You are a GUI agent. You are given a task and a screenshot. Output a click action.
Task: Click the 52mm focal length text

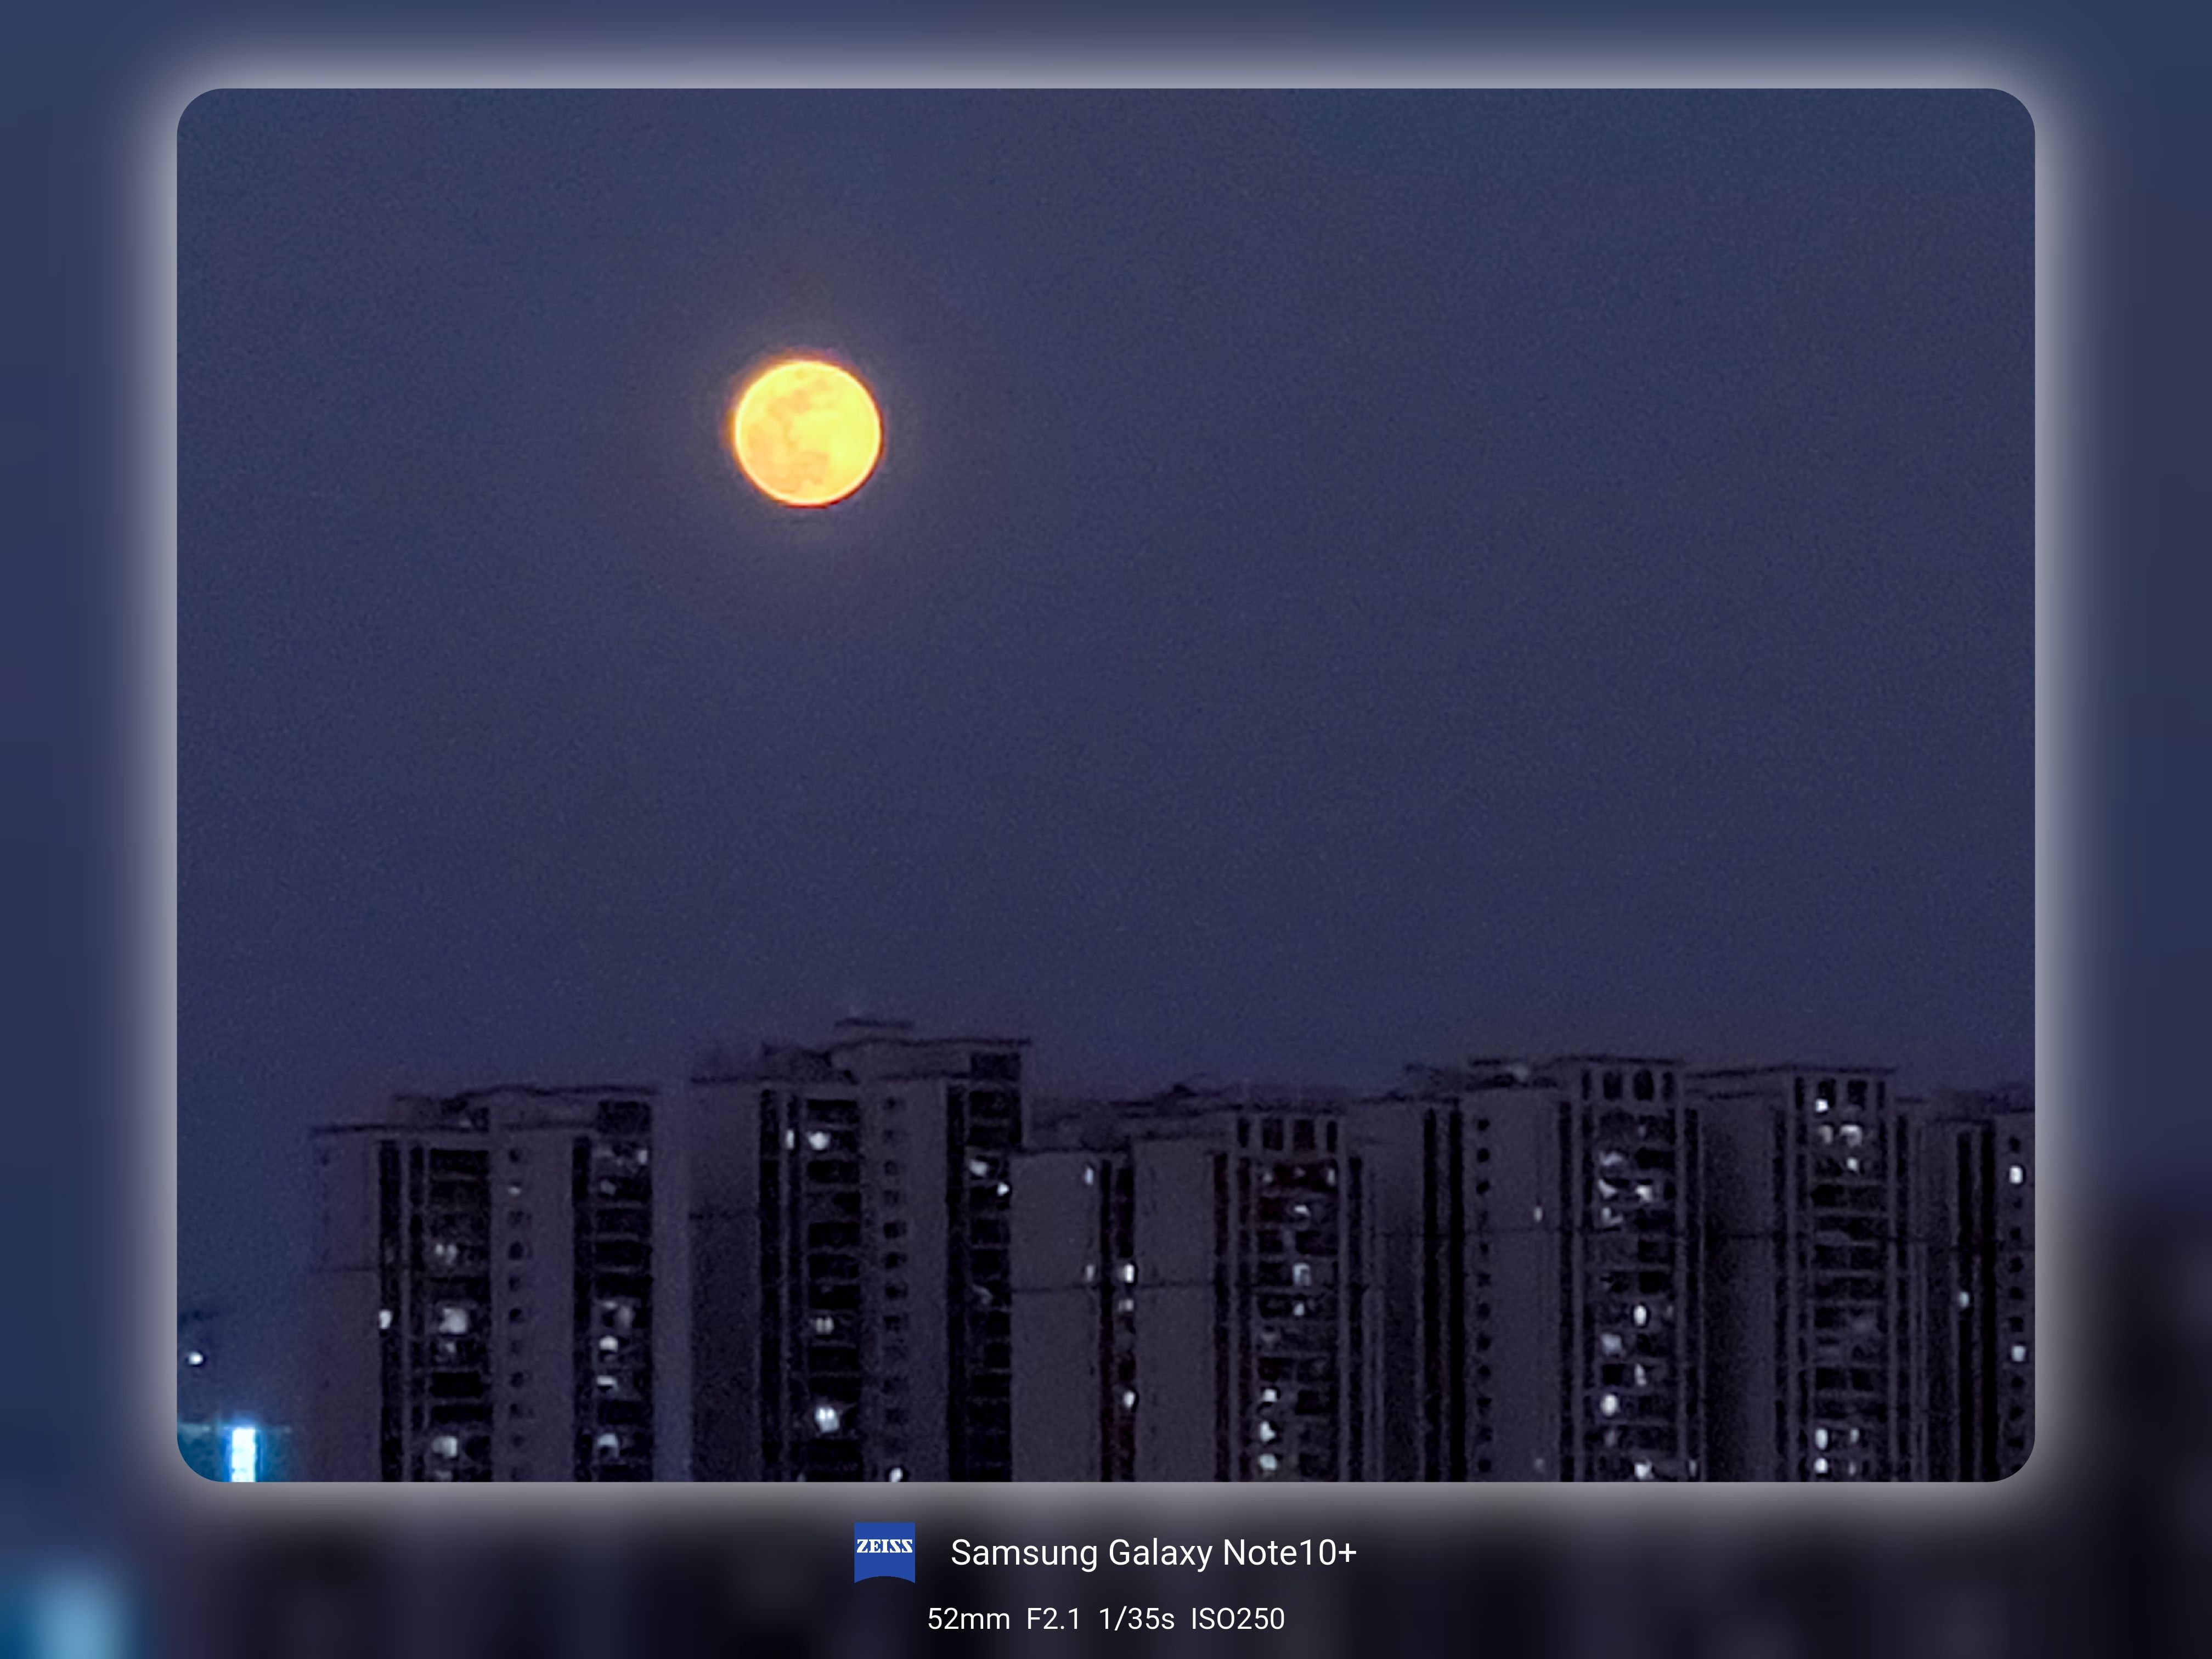tap(968, 1619)
